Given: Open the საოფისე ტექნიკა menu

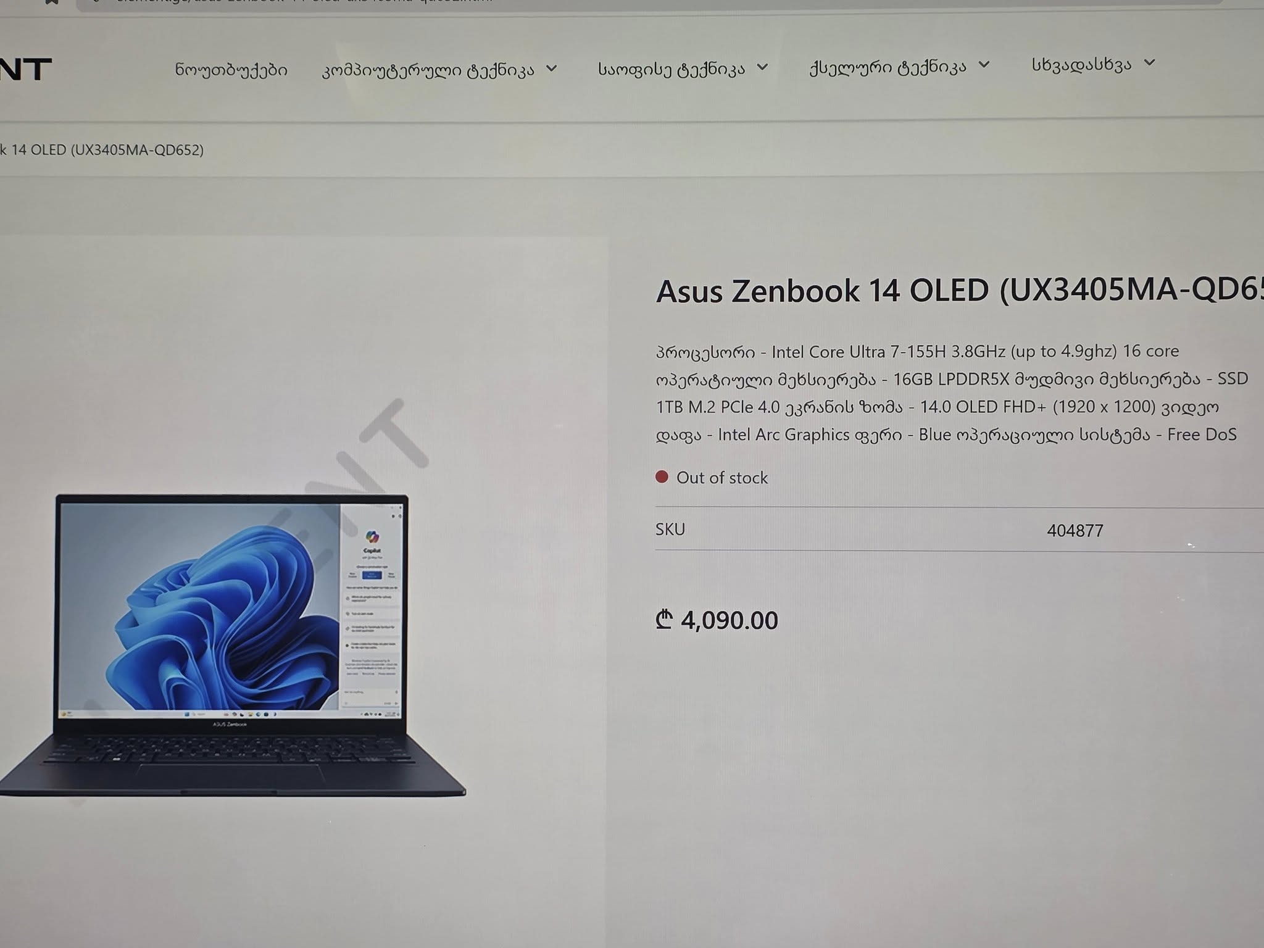Looking at the screenshot, I should tap(671, 69).
